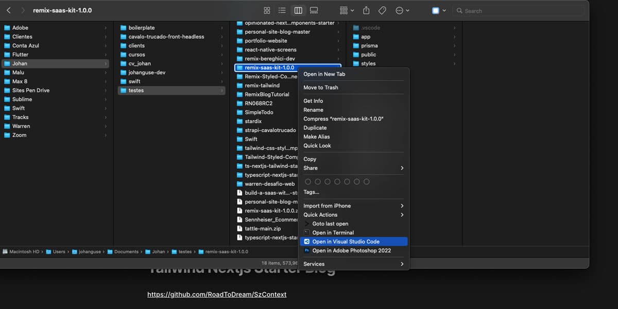Open the more actions ellipsis icon
Viewport: 618px width, 309px height.
click(x=400, y=10)
